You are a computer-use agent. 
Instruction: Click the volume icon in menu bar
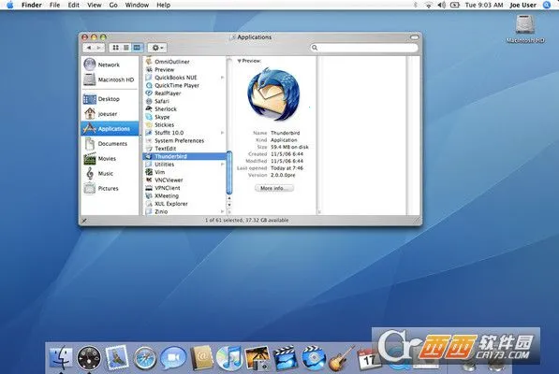[441, 5]
